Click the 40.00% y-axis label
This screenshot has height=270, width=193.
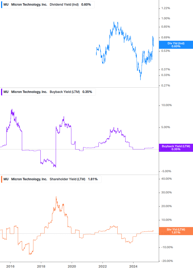click(x=166, y=179)
